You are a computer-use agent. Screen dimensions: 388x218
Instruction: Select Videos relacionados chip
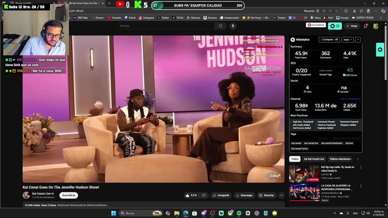341,159
